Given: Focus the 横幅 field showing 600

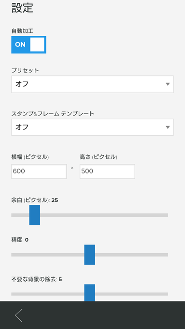Looking at the screenshot, I should pos(39,171).
